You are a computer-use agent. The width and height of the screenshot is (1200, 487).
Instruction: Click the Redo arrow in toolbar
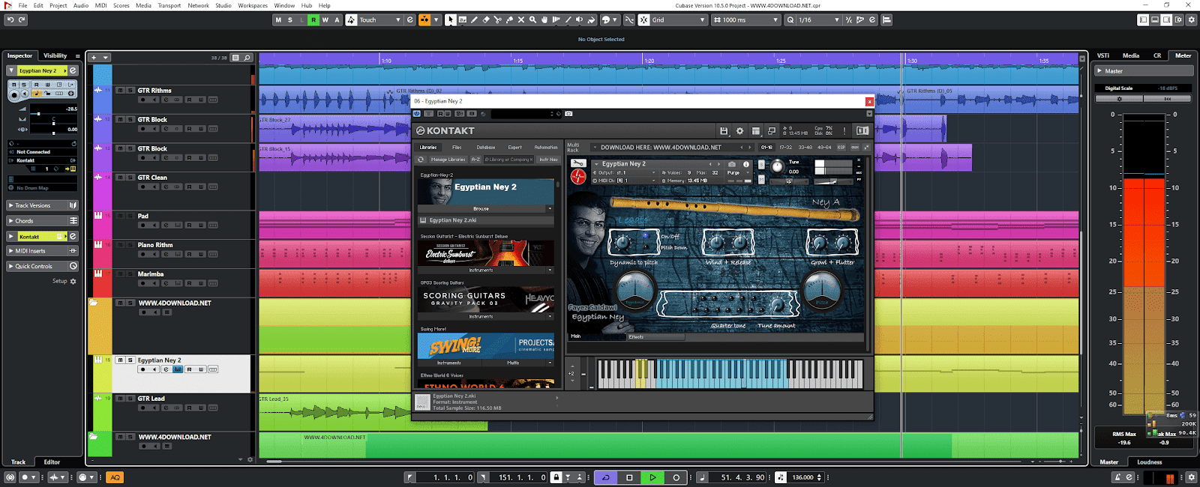[21, 20]
